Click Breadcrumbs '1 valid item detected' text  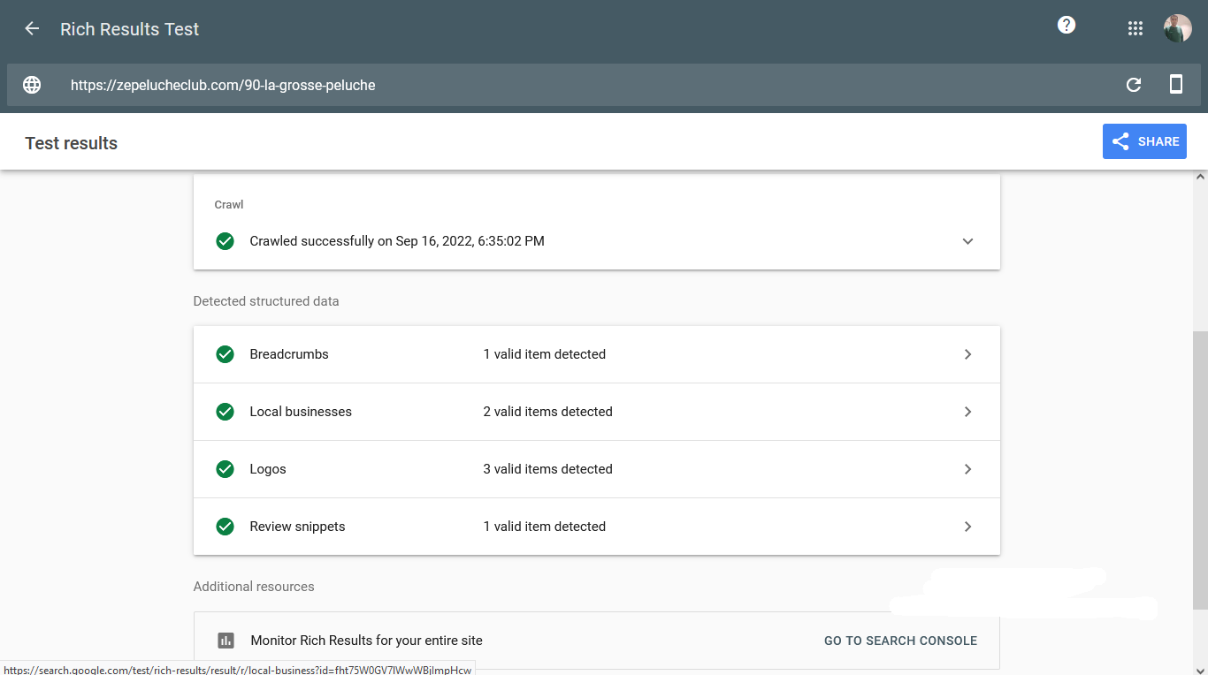(x=544, y=354)
